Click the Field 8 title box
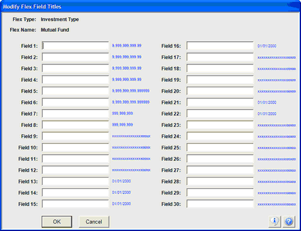 (75, 125)
